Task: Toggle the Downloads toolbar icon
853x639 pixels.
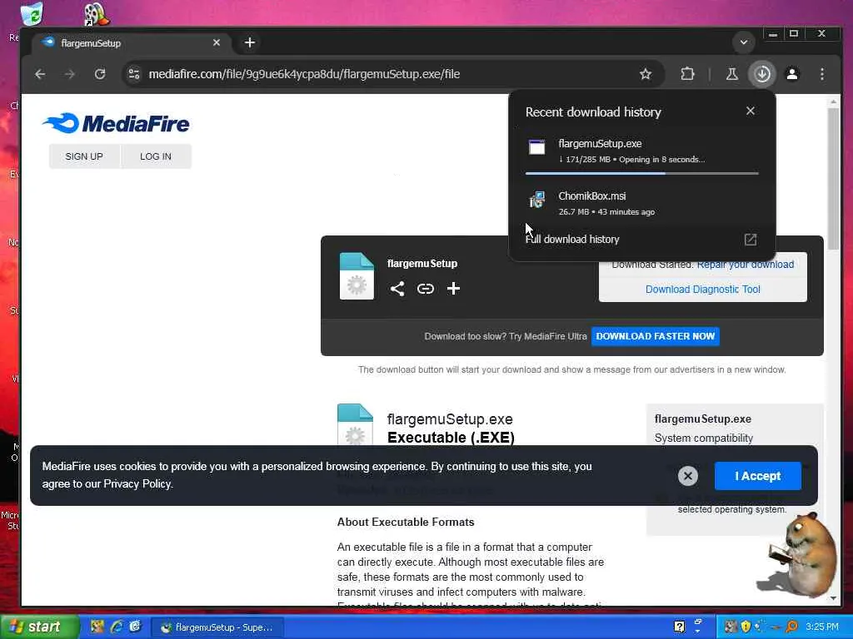Action: (762, 74)
